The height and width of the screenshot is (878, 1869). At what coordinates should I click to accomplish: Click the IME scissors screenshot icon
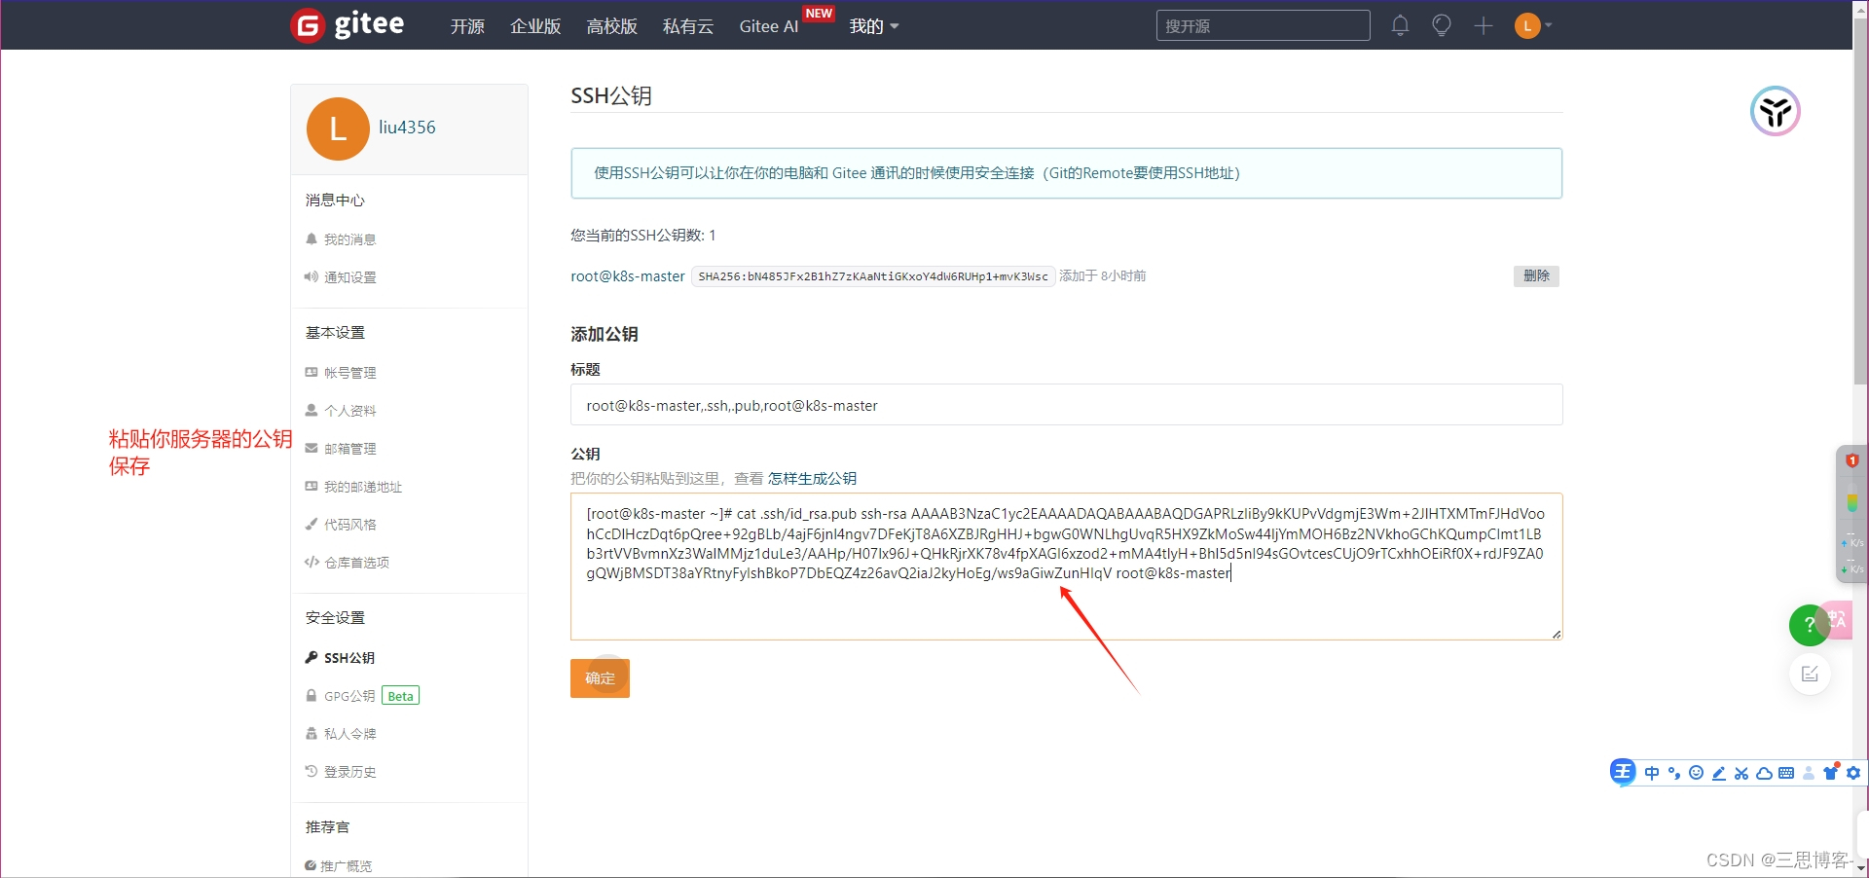coord(1741,773)
